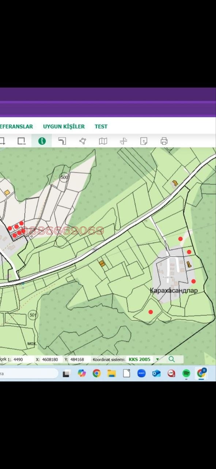The width and height of the screenshot is (216, 469).
Task: Open the KKS 2005 coordinate system selector
Action: tap(140, 359)
